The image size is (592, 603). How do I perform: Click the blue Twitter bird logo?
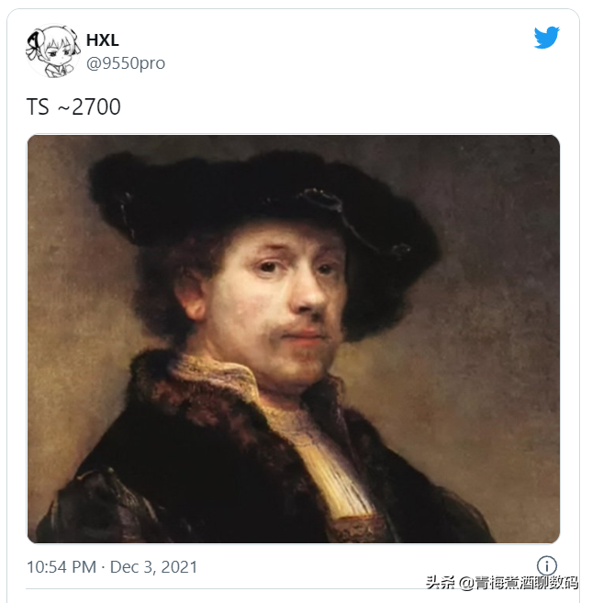(x=547, y=38)
